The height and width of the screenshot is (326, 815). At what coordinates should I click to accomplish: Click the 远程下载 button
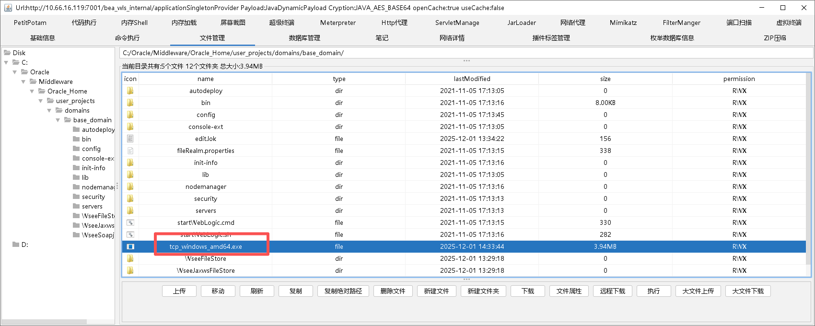pyautogui.click(x=613, y=291)
